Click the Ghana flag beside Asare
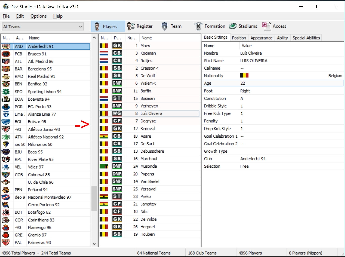Image resolution: width=345 pixels, height=257 pixels. tap(104, 136)
